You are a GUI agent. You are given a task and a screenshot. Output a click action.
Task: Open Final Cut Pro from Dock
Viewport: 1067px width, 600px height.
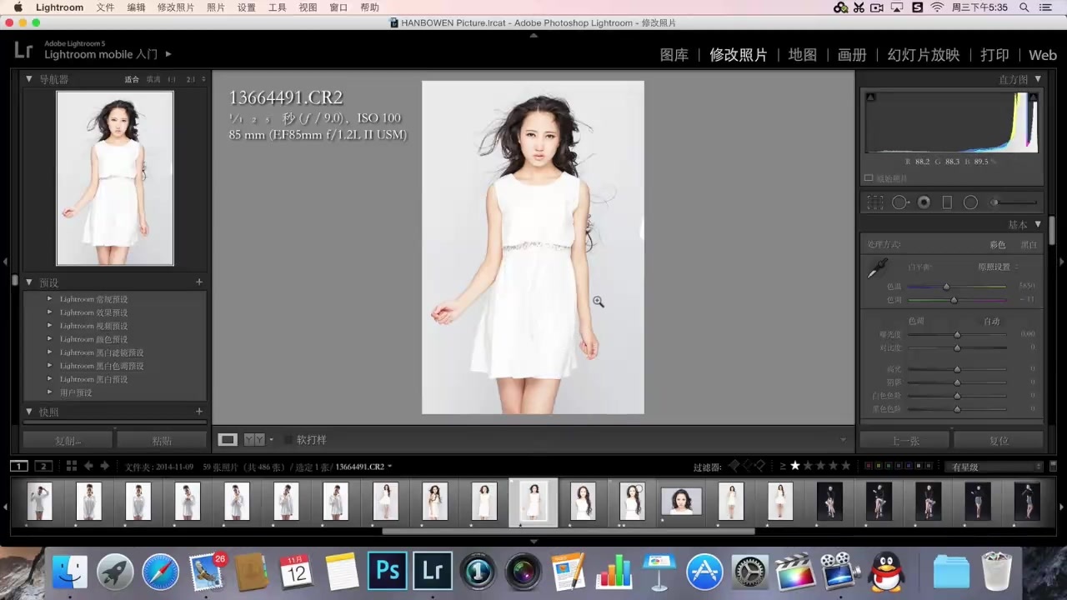(795, 572)
